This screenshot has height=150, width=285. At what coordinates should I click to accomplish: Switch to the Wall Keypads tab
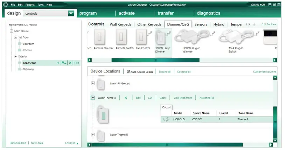point(120,24)
